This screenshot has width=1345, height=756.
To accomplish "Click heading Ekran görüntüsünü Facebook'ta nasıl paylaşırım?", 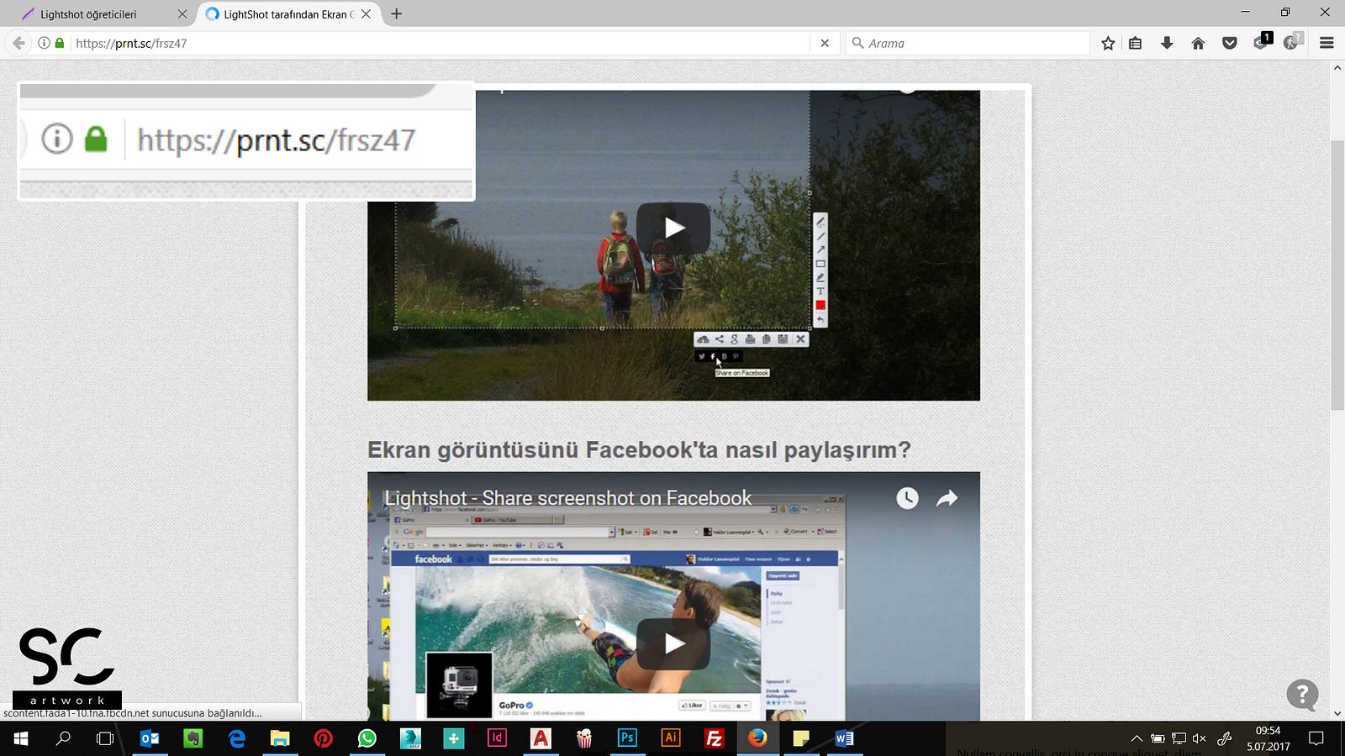I will [x=639, y=450].
